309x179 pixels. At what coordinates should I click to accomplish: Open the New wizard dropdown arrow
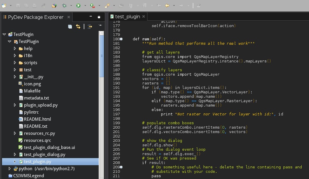pos(11,6)
